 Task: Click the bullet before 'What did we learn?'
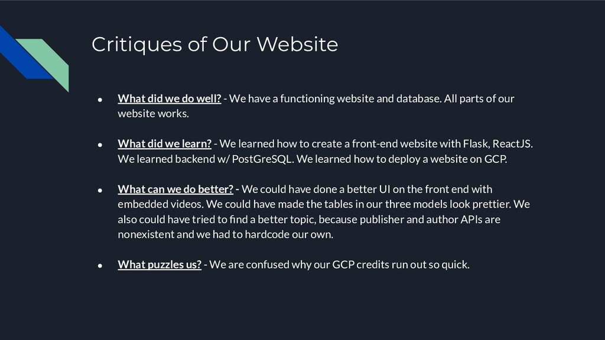[x=100, y=145]
